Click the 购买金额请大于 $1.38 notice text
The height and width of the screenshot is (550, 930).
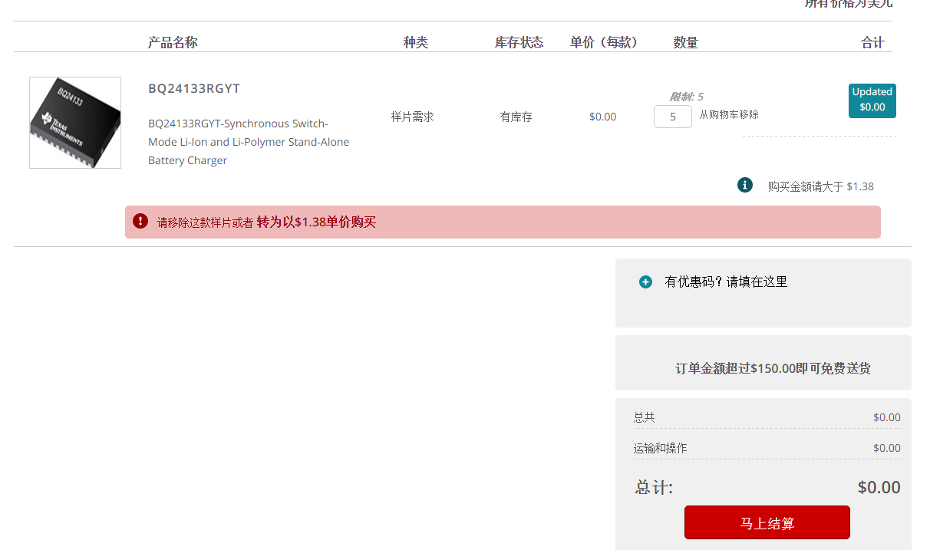(821, 186)
